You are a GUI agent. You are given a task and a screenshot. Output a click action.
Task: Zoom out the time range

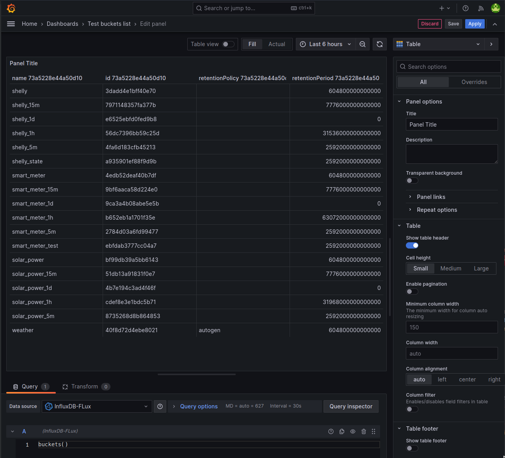pyautogui.click(x=362, y=44)
